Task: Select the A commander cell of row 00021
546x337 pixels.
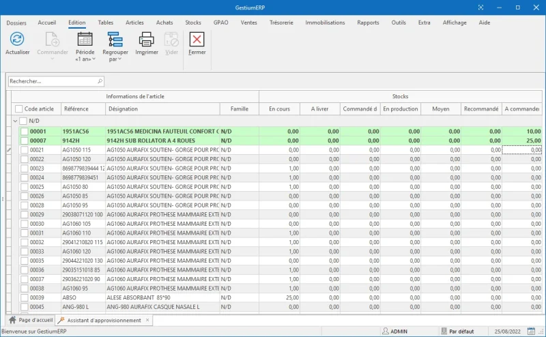Action: pyautogui.click(x=521, y=150)
